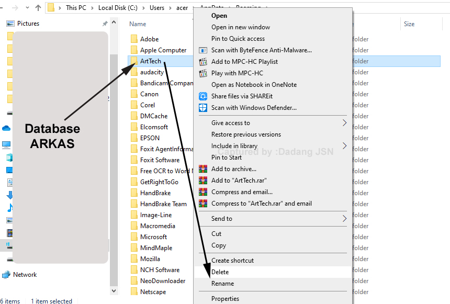Image resolution: width=450 pixels, height=304 pixels.
Task: Select the ArtTech folder
Action: pos(150,61)
